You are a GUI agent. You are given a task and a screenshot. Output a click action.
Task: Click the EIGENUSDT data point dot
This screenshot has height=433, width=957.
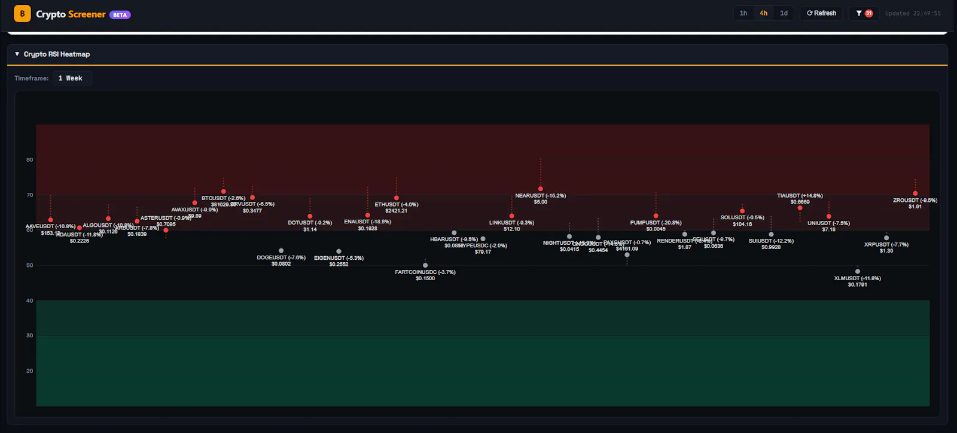click(339, 251)
